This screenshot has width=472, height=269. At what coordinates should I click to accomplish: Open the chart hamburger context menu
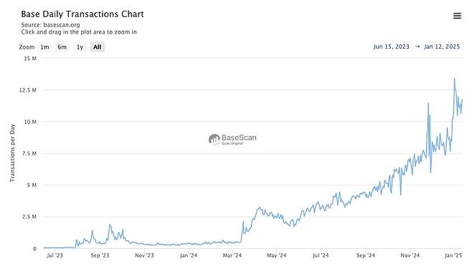coord(457,16)
